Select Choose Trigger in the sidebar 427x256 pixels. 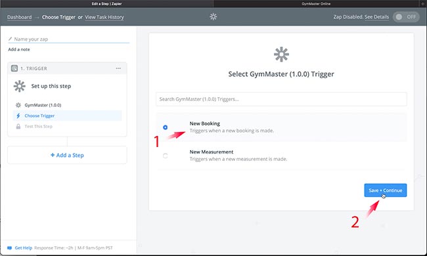click(67, 116)
